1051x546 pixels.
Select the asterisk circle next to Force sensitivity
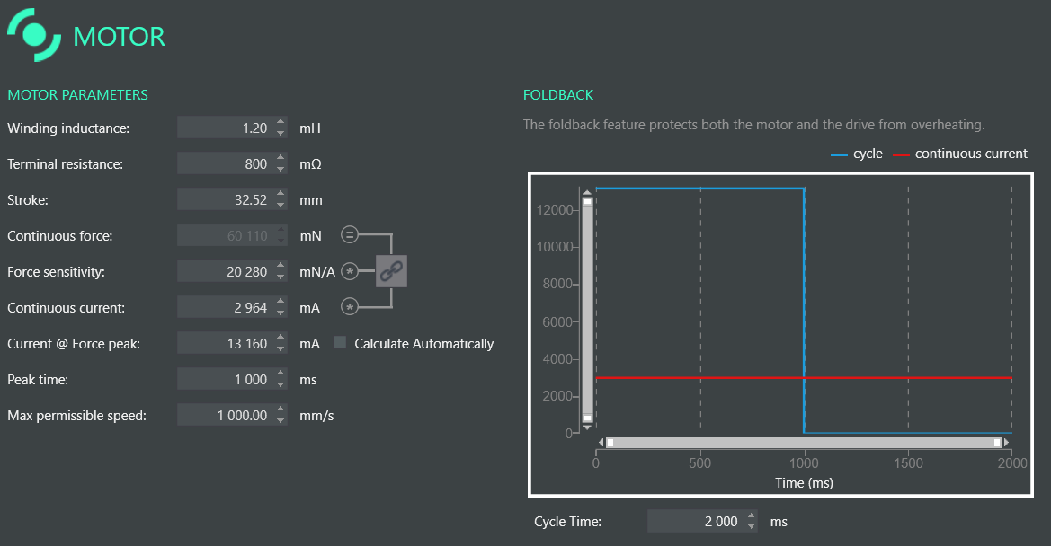[349, 271]
